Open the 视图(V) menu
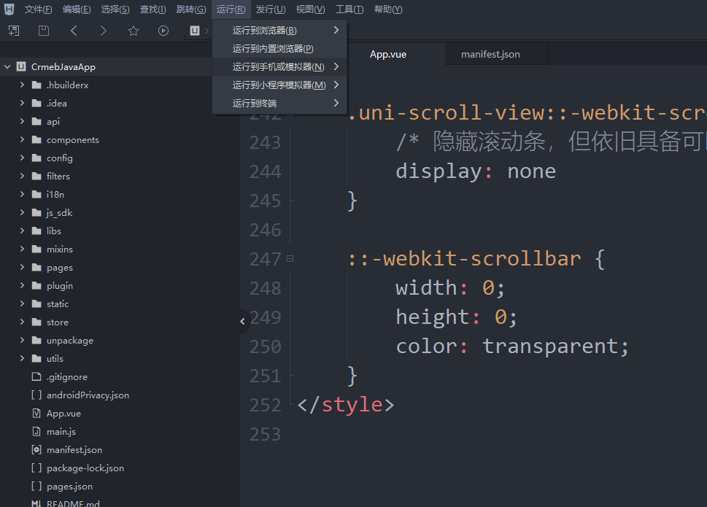 [310, 9]
